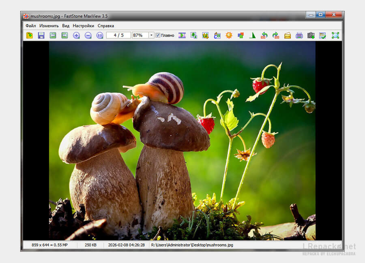Uncheck the Плавно smoothing checkbox

coord(158,36)
